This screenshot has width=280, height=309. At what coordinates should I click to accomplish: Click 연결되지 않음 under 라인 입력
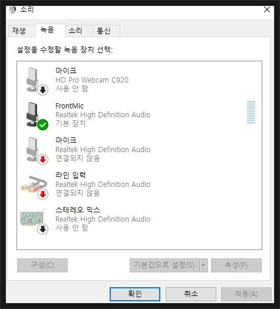click(x=78, y=193)
